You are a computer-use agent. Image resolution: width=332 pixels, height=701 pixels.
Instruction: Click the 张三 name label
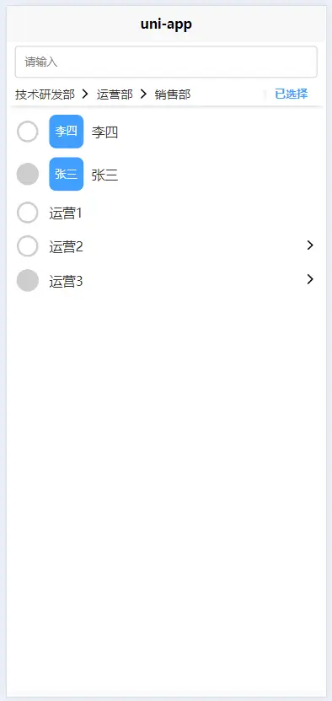[x=105, y=175]
